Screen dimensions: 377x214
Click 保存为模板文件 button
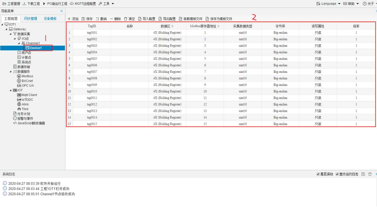219,19
